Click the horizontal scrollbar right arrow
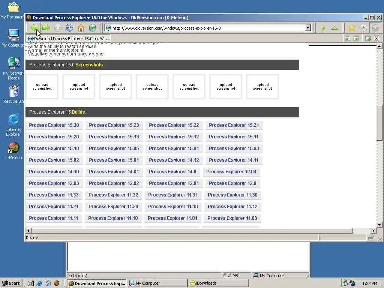Screen dimensions: 384x288 point(373,231)
